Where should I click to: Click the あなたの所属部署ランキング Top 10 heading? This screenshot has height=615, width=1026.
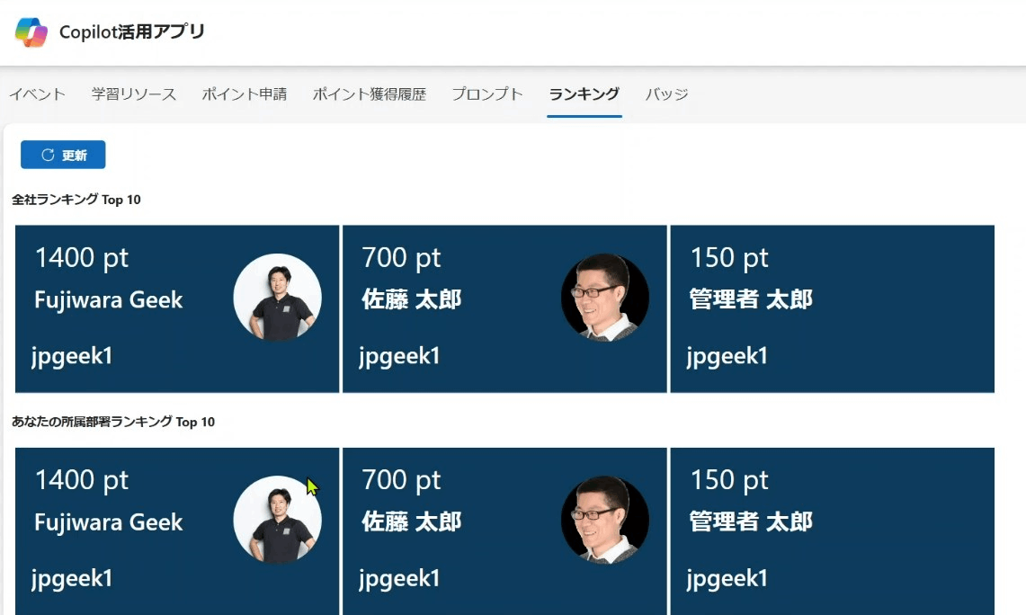[x=113, y=422]
